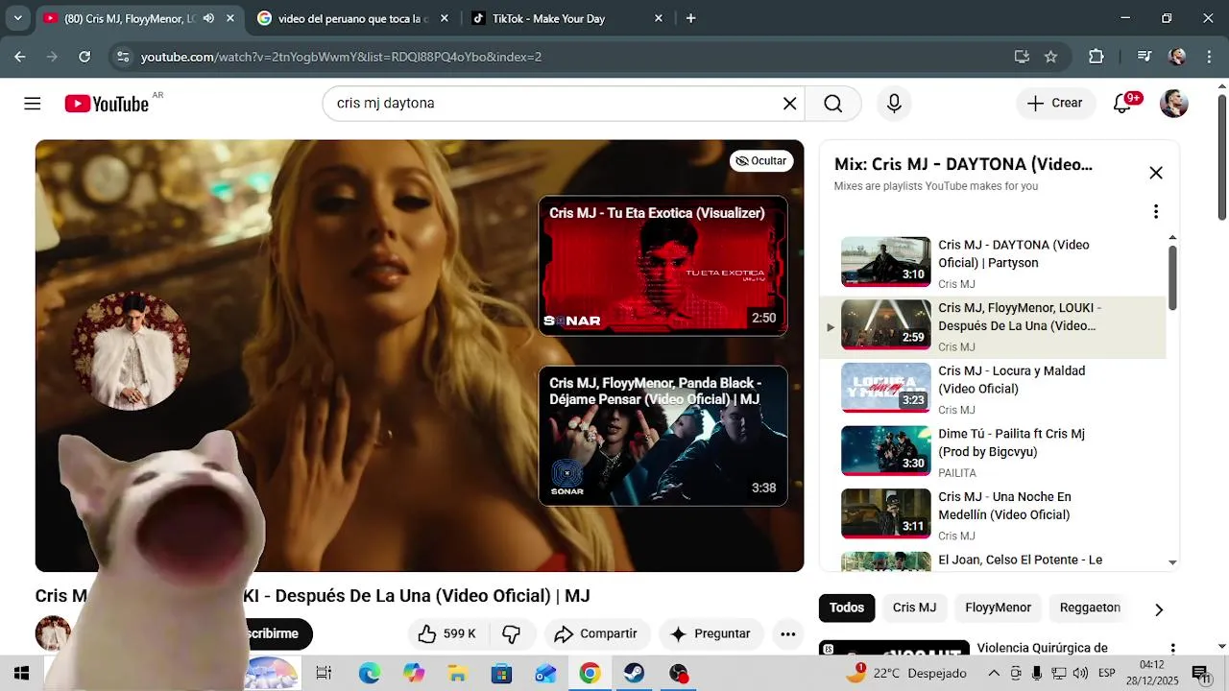Open options for Violencia Quirúrgica video

click(1172, 650)
